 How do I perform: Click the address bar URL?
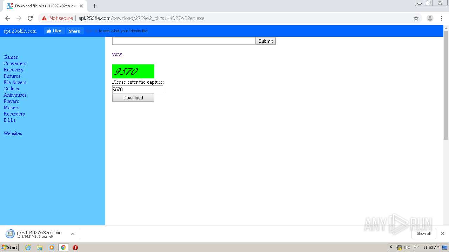141,18
